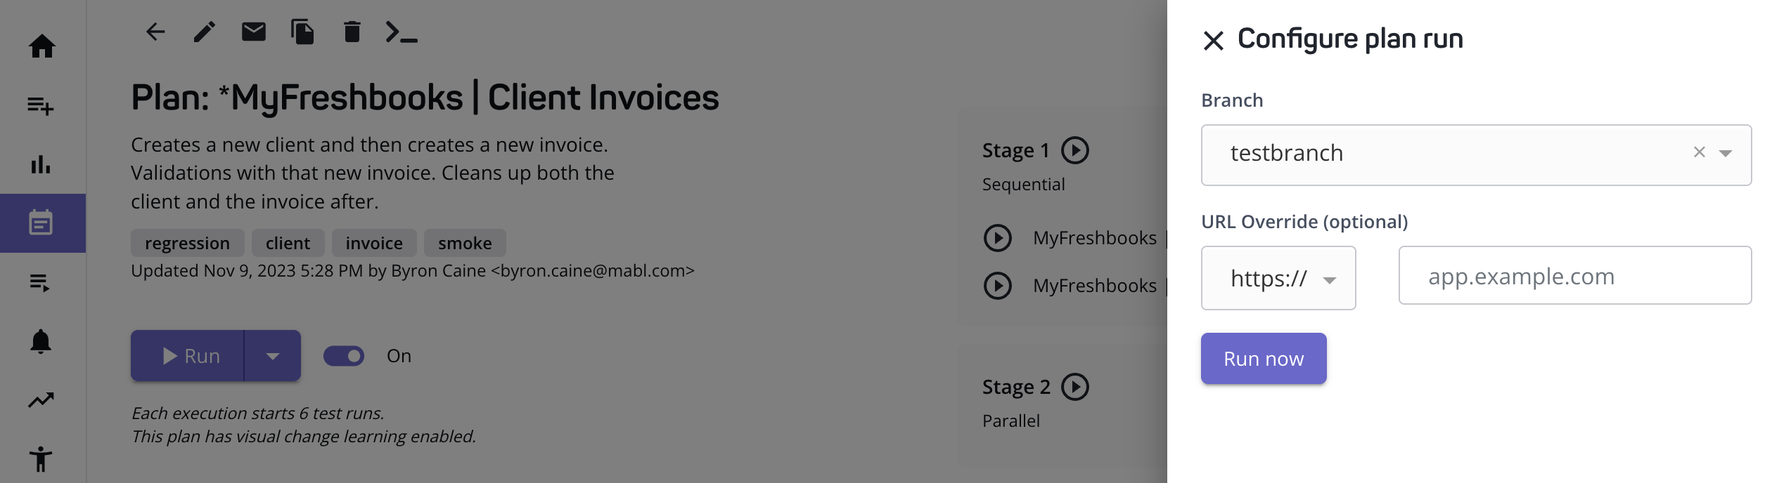The height and width of the screenshot is (483, 1772).
Task: Click the Run now button
Action: (x=1264, y=359)
